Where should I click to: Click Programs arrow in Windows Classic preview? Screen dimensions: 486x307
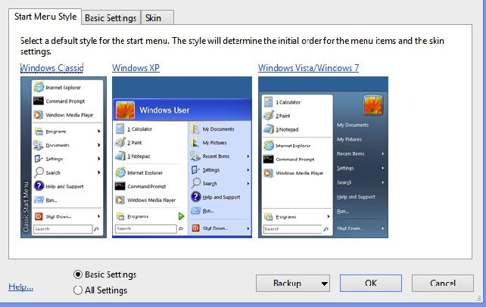point(99,132)
